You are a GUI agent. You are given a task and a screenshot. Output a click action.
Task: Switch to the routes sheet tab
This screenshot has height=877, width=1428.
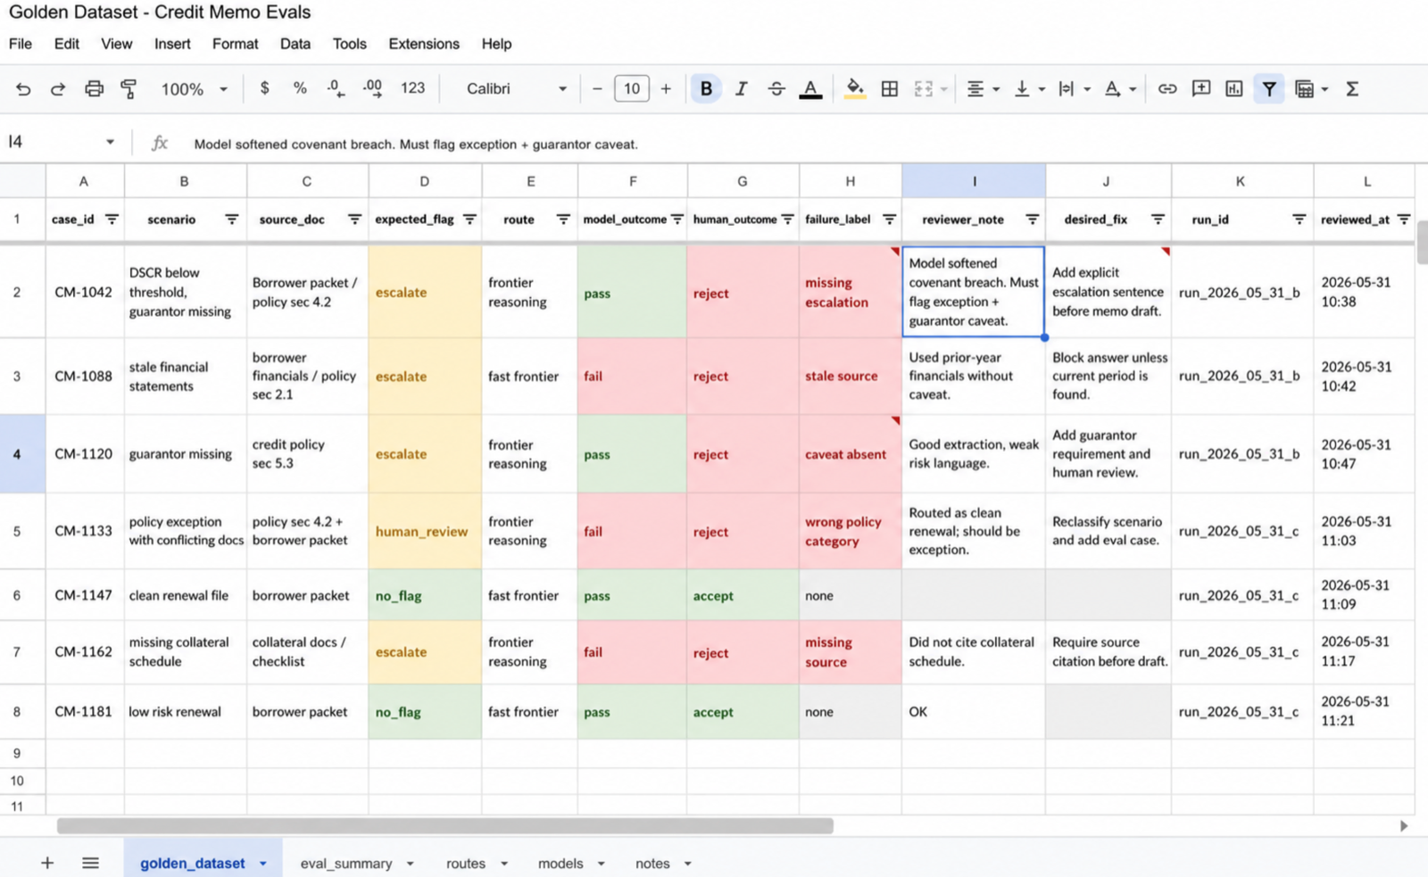pos(477,864)
